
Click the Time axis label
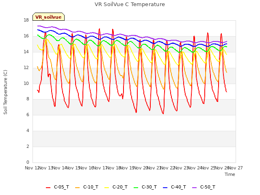click(230, 174)
